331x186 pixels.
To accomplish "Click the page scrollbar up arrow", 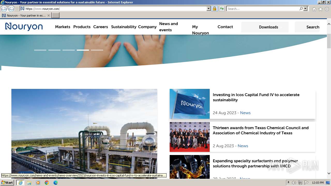I will pyautogui.click(x=329, y=24).
